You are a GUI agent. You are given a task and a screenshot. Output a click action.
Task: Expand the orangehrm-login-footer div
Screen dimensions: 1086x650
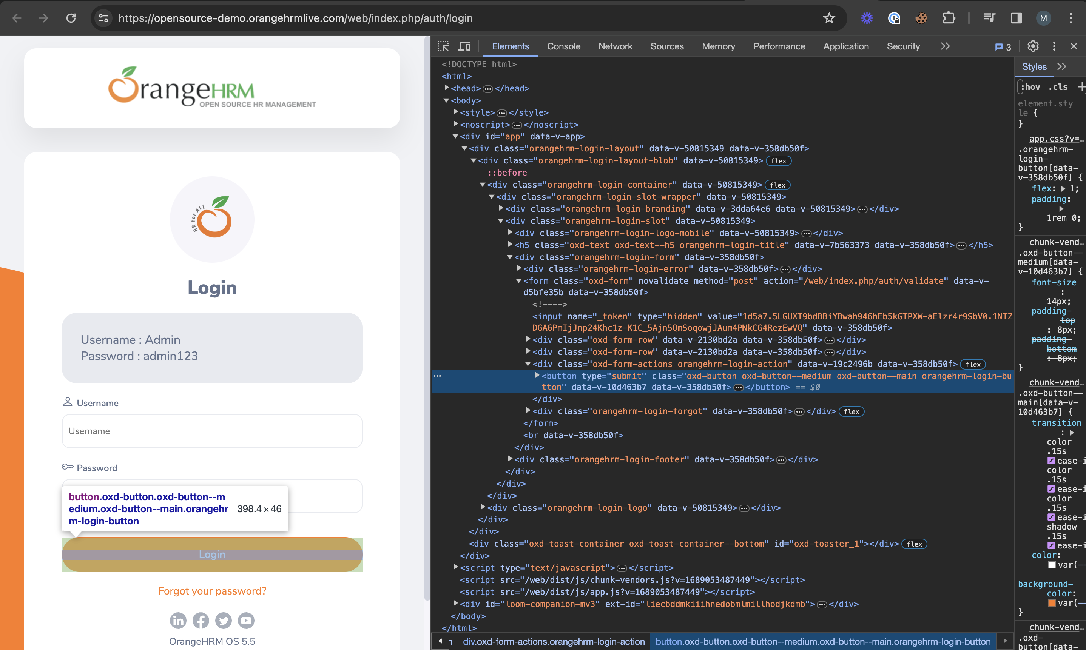[511, 459]
